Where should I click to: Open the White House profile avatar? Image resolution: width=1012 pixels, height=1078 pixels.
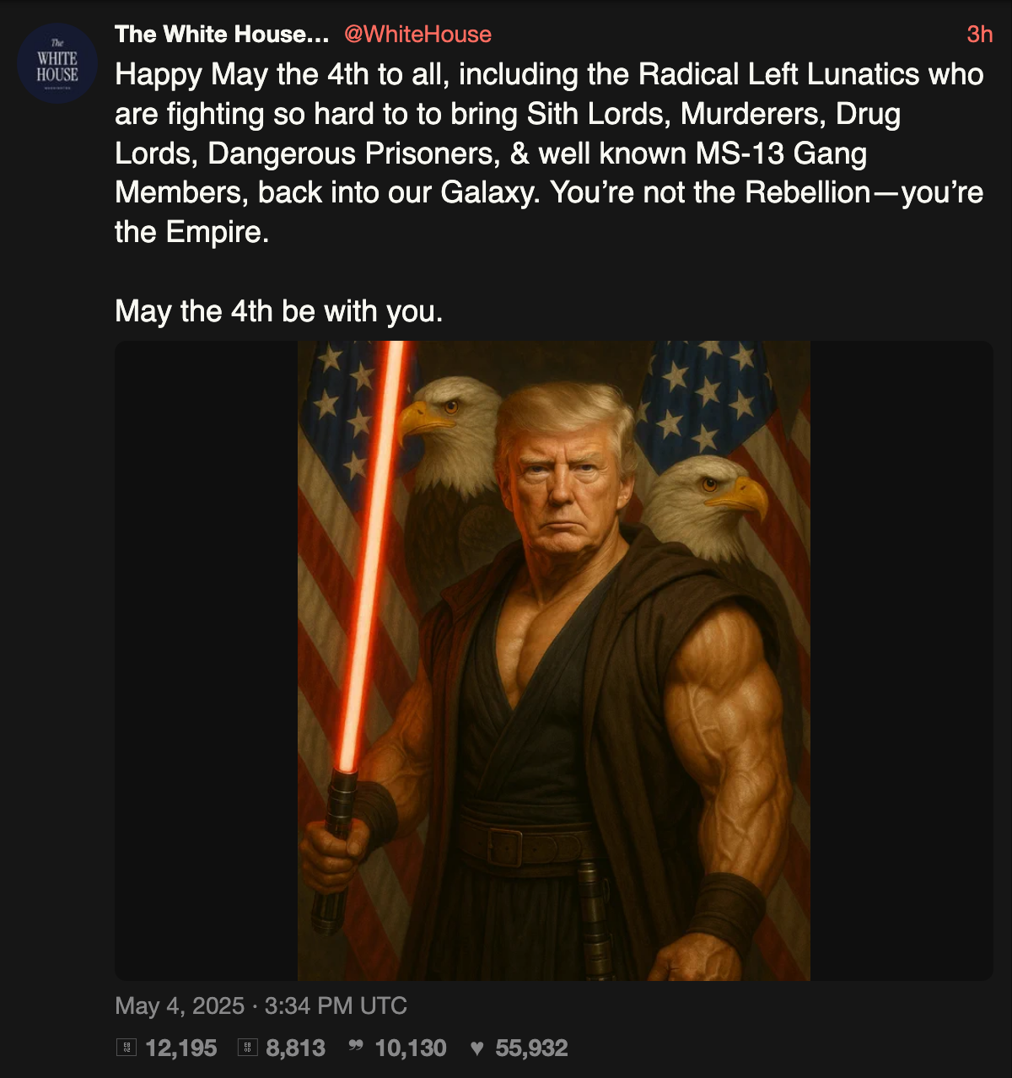coord(57,64)
